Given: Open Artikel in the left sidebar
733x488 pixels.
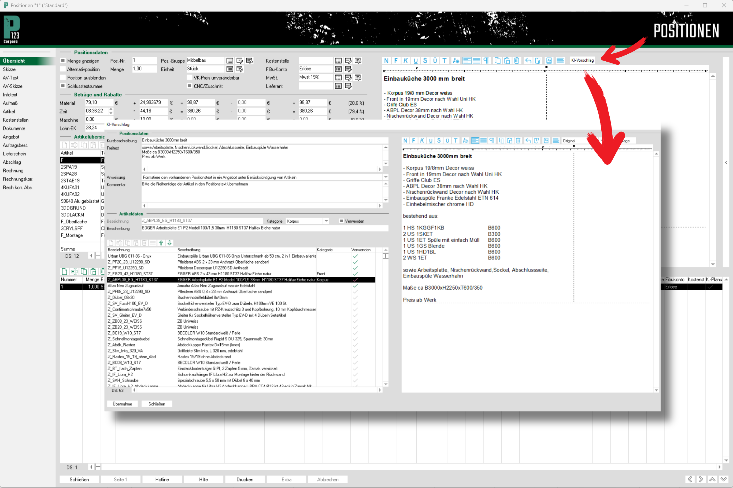Looking at the screenshot, I should (x=9, y=111).
